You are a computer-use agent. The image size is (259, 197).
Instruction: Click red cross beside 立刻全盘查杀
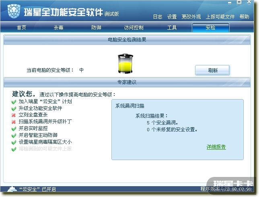(x=14, y=115)
